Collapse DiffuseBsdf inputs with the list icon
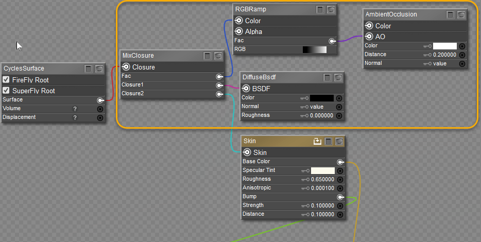Screen dimensions: 481x242 click(x=328, y=78)
